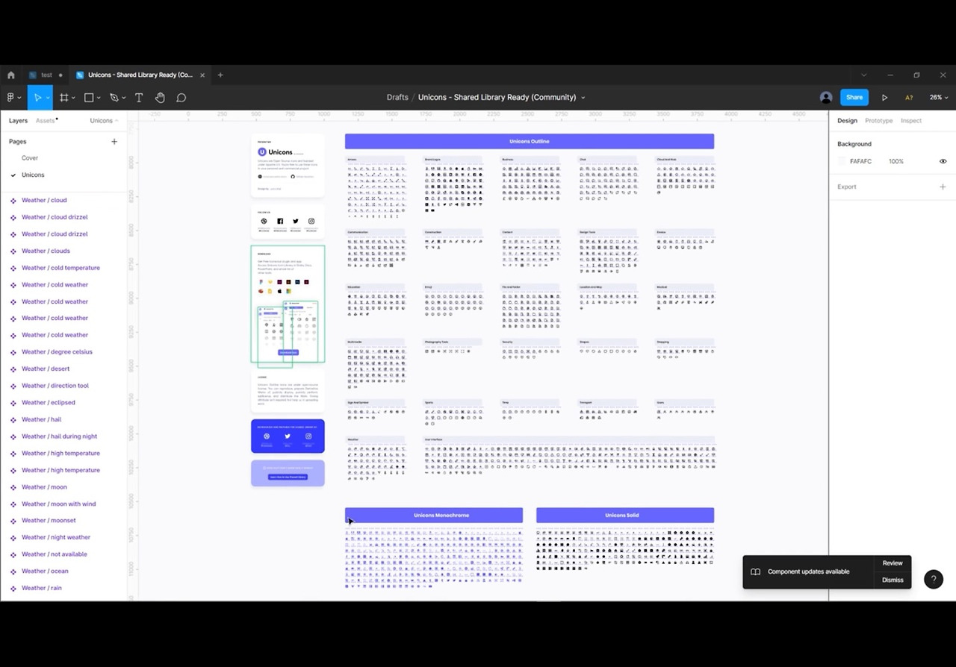
Task: Select the Rectangle shape tool
Action: point(89,98)
